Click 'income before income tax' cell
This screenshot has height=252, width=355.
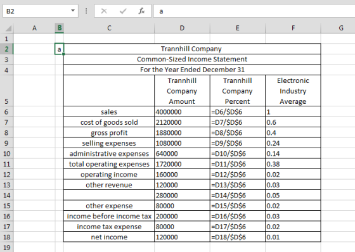pos(109,216)
